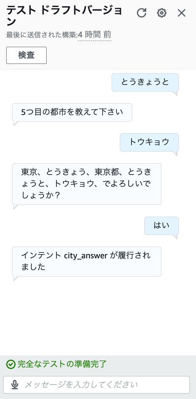
Task: Click the empty chat area below the last message
Action: point(98,316)
